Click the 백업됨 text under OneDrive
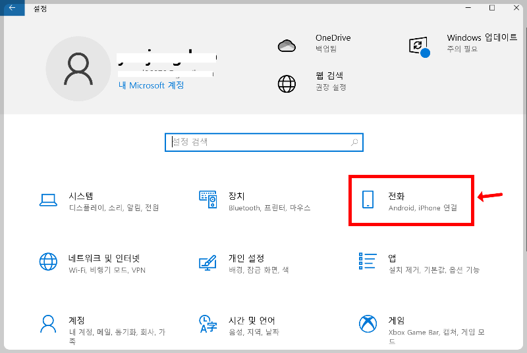This screenshot has width=527, height=353. pyautogui.click(x=326, y=49)
